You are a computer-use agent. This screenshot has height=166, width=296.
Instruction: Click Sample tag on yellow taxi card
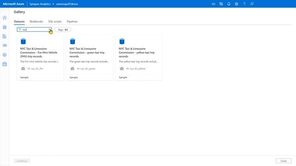click(x=123, y=77)
